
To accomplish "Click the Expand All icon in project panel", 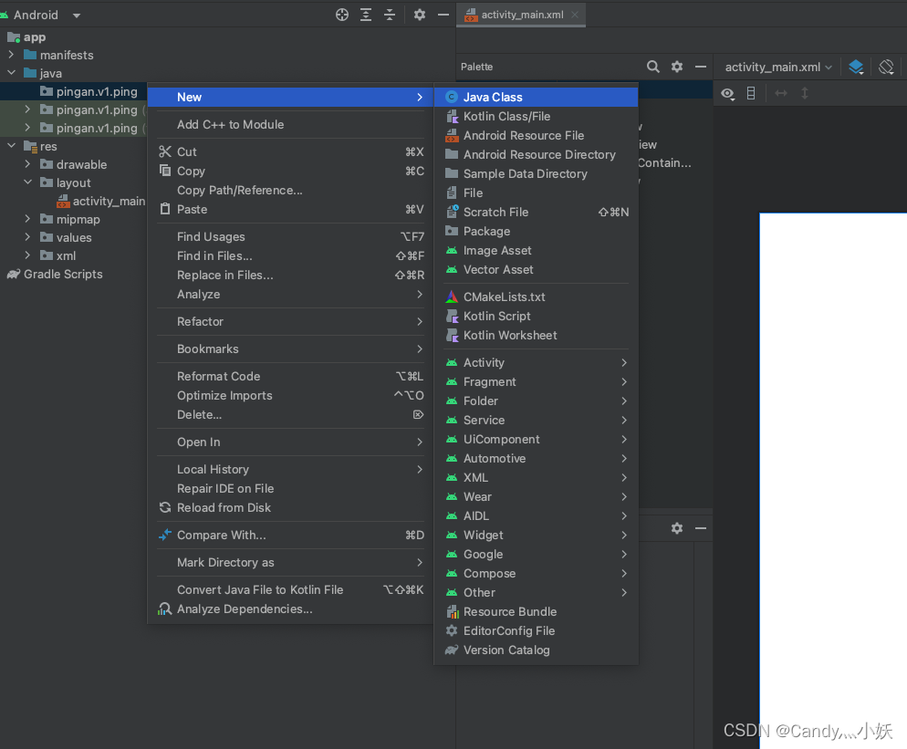I will coord(366,15).
